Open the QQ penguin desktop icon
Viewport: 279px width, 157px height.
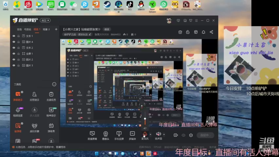click(x=141, y=5)
